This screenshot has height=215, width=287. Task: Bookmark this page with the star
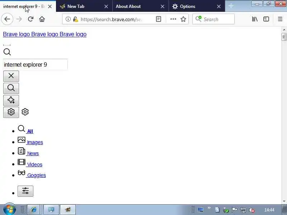click(x=183, y=19)
